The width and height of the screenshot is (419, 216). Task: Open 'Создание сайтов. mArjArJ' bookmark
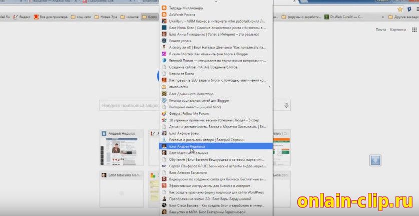pos(216,67)
